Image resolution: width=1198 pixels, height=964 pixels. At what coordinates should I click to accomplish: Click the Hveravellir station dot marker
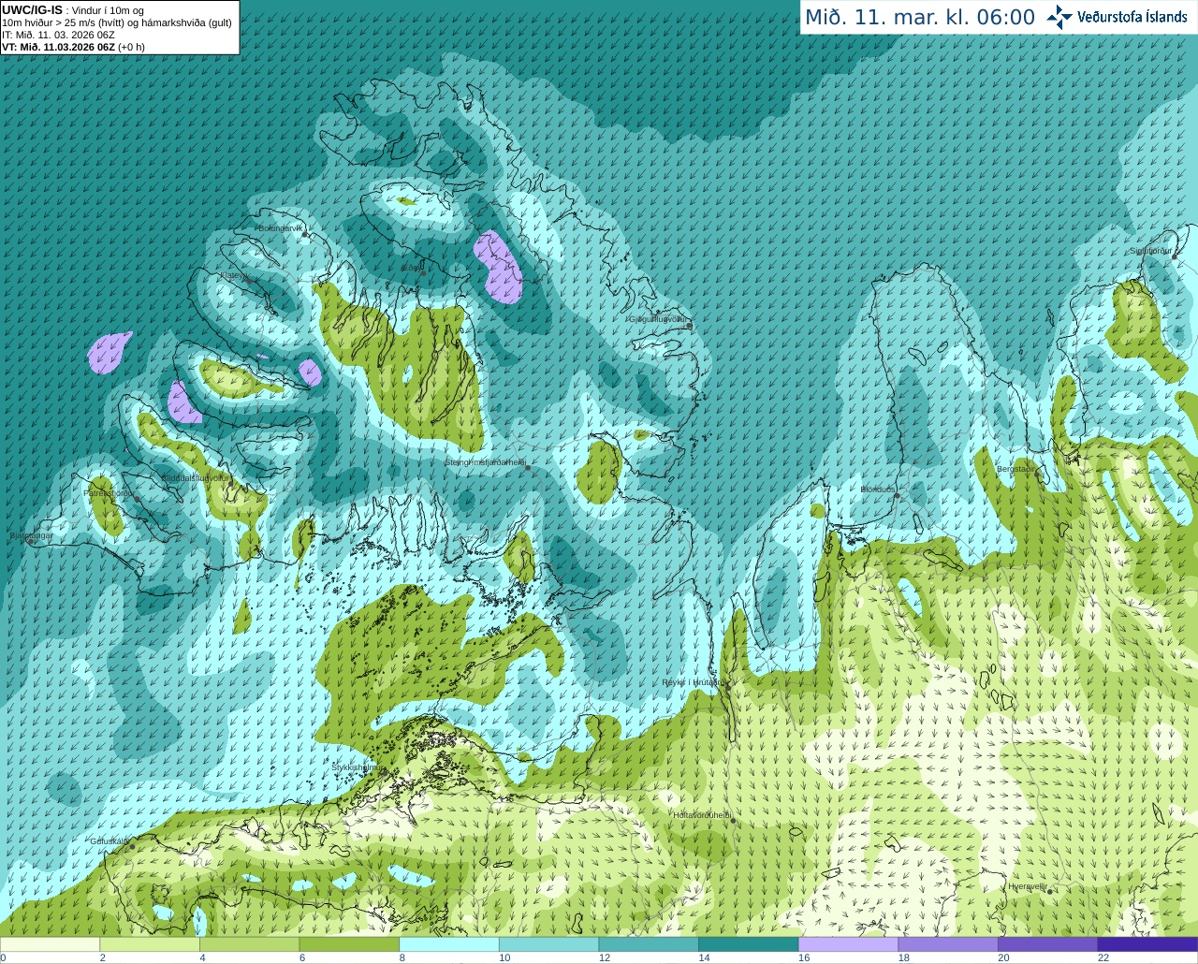1050,892
